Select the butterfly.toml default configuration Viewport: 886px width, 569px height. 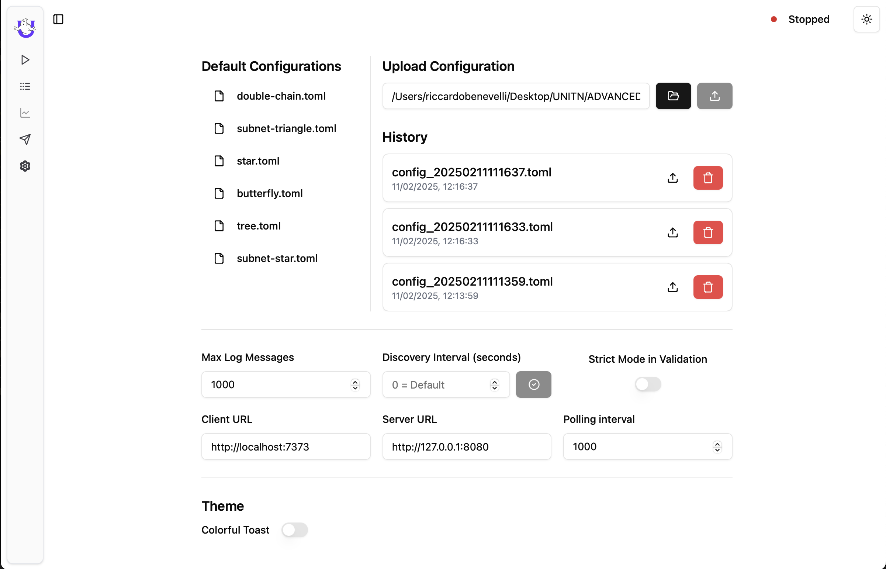(270, 194)
